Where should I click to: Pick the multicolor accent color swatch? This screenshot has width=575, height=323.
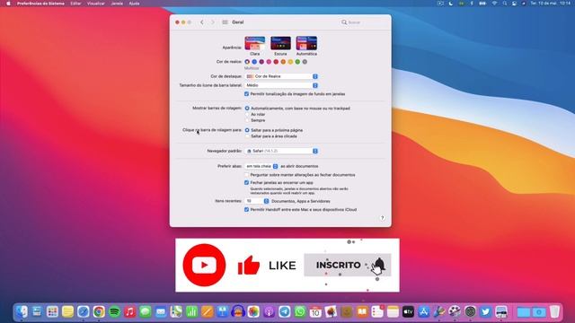coord(247,62)
